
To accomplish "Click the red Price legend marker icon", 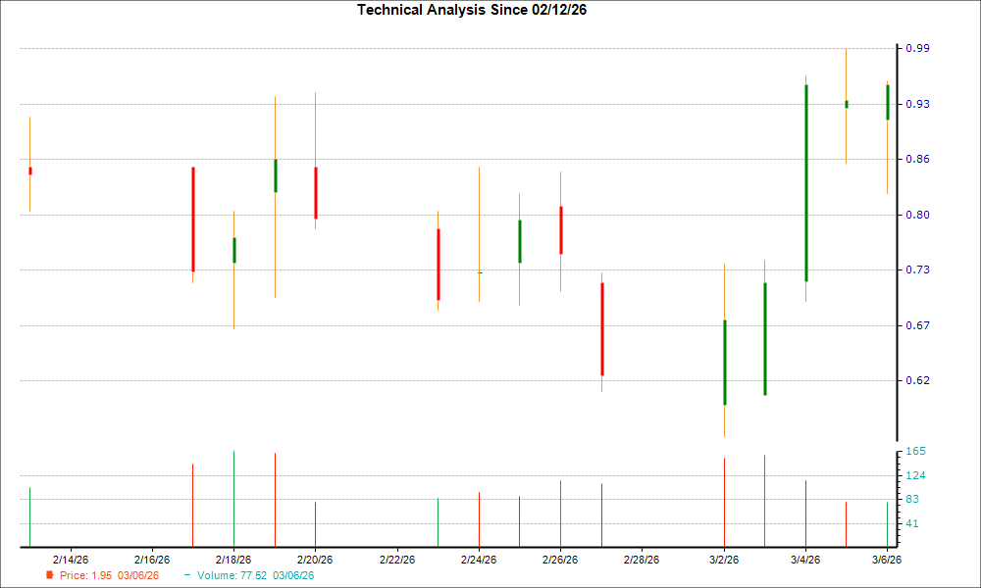I will click(x=49, y=575).
